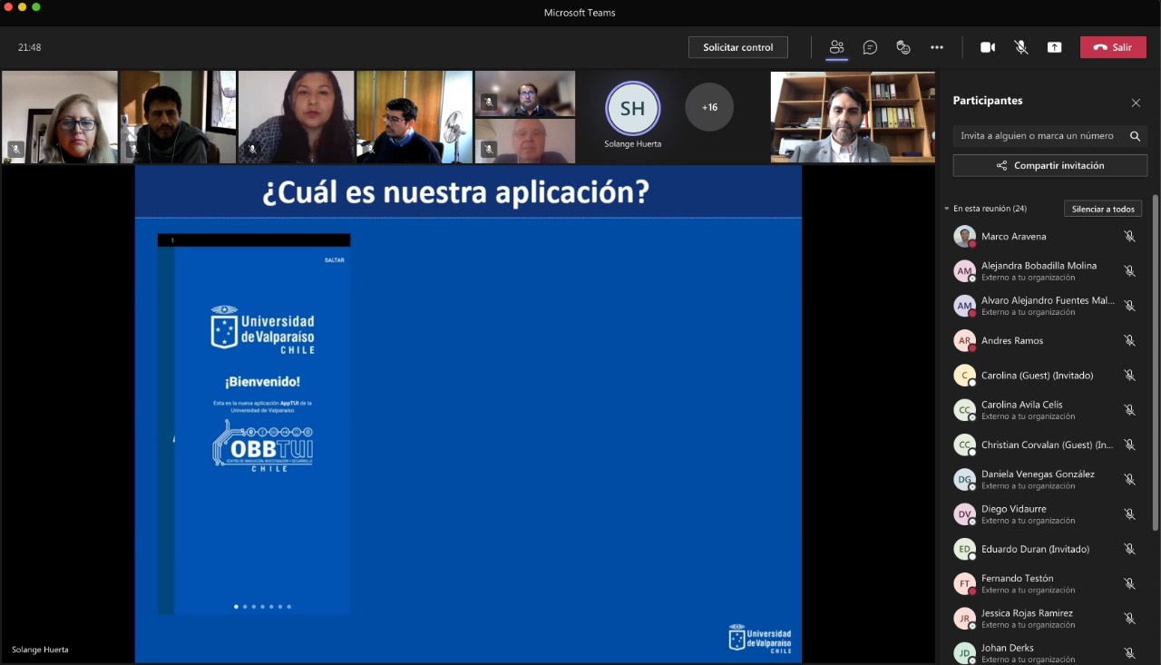Click the mic icon next to Carolina Avila Celis
This screenshot has height=665, width=1161.
click(x=1129, y=410)
